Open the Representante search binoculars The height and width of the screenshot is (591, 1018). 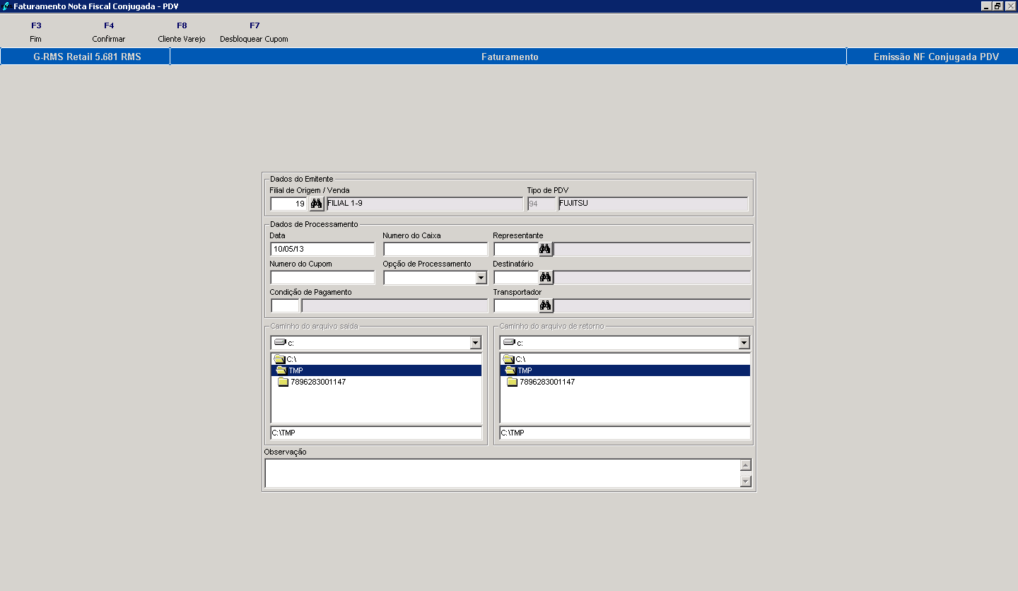546,250
